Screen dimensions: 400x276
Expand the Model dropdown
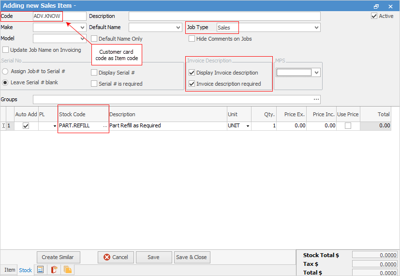tap(83, 39)
